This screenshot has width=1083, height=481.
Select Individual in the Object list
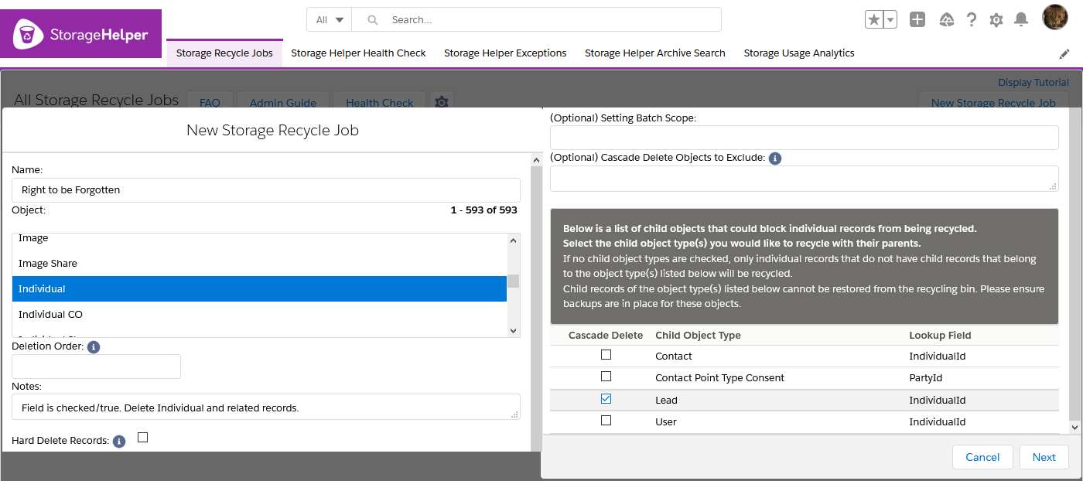[x=260, y=289]
